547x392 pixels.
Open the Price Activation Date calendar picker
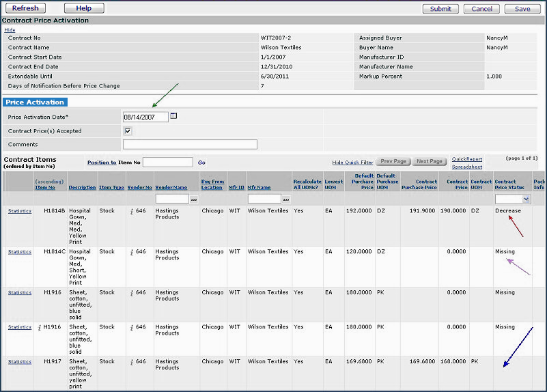point(173,116)
